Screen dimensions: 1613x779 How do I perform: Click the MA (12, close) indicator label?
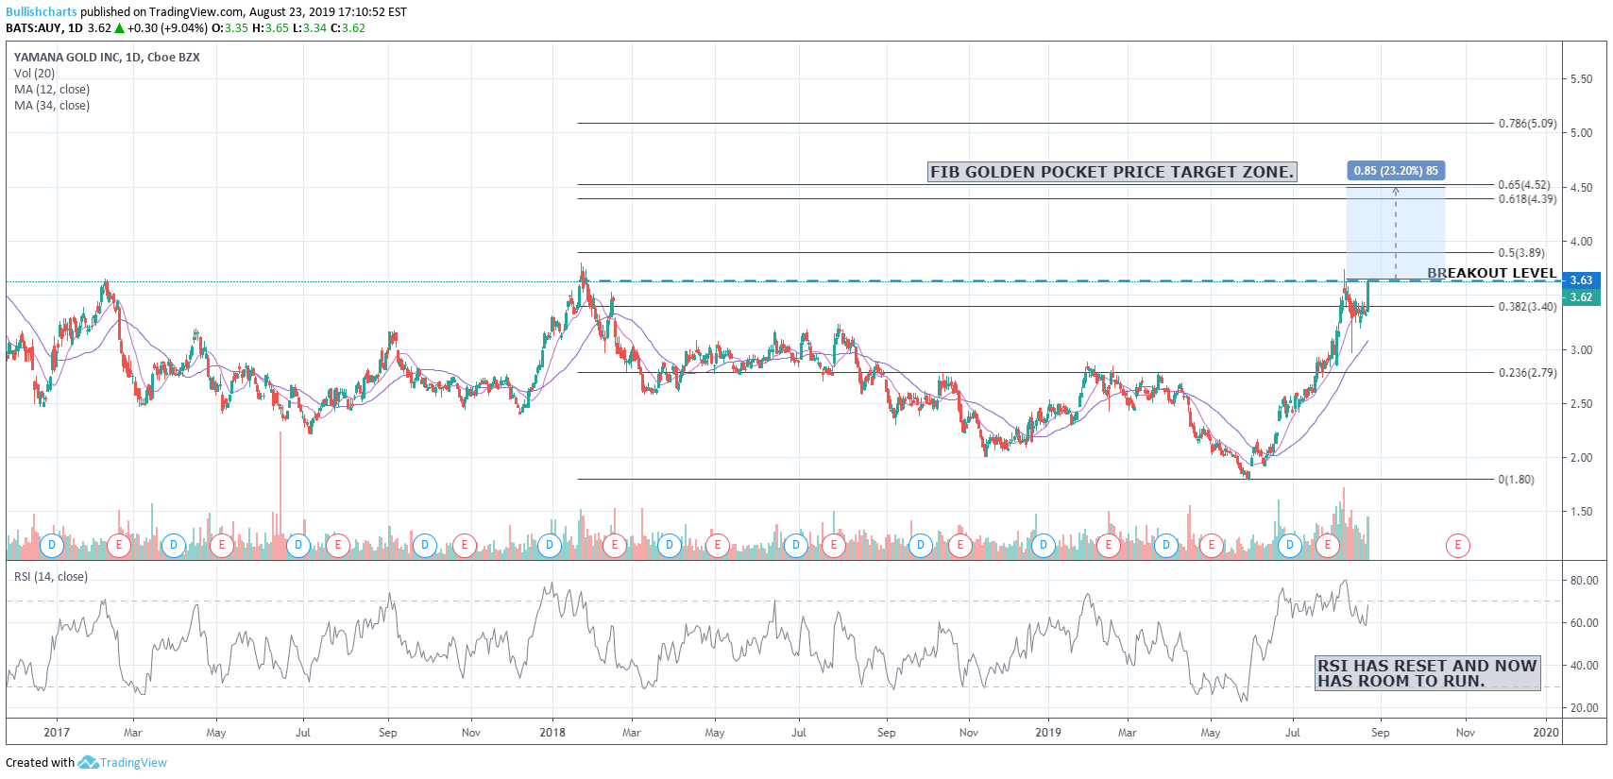(52, 90)
